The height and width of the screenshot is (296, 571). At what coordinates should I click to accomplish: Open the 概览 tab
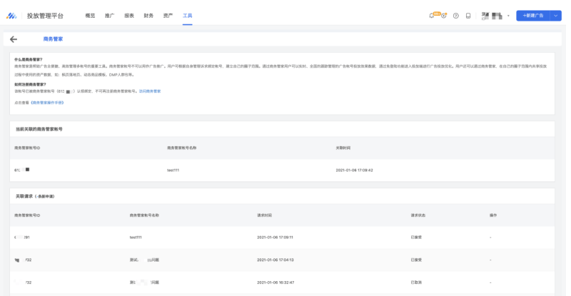pyautogui.click(x=90, y=16)
